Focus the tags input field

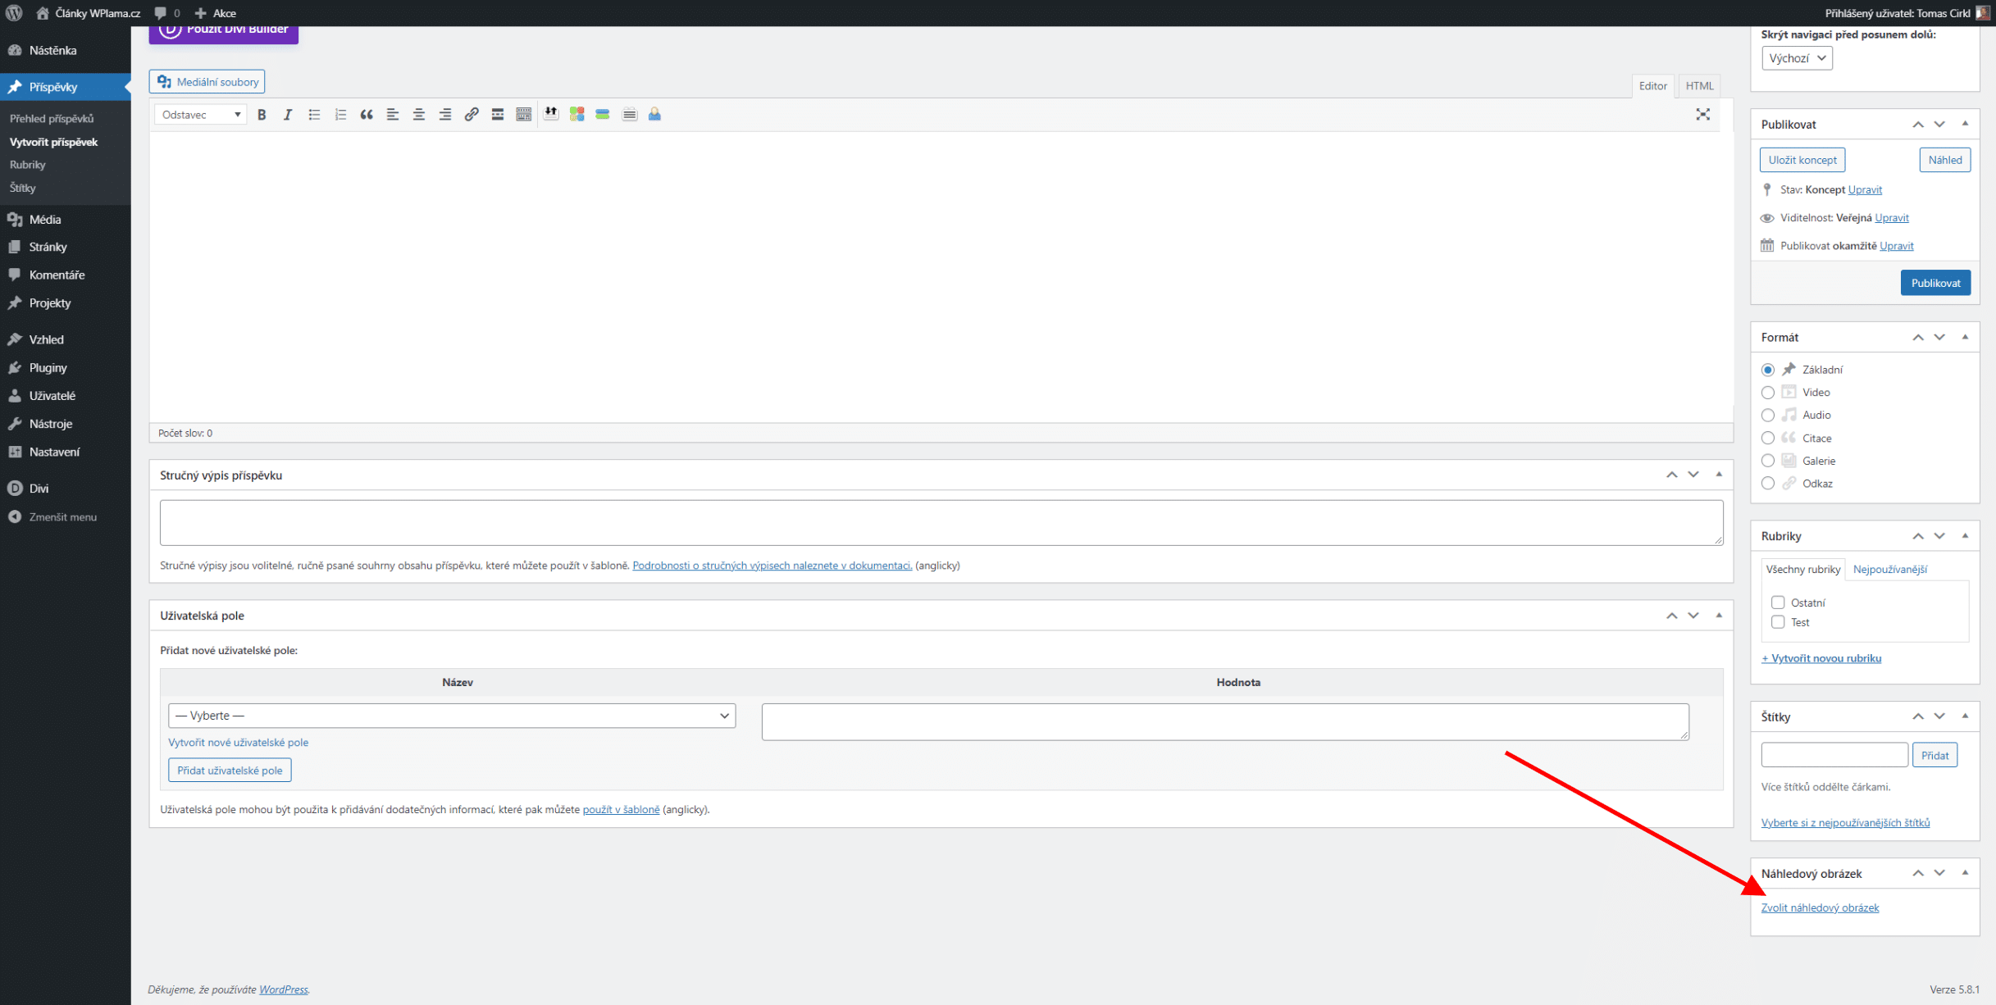pyautogui.click(x=1834, y=755)
